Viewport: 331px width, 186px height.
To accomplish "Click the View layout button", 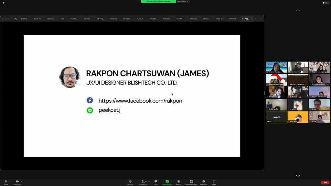I will point(326,3).
